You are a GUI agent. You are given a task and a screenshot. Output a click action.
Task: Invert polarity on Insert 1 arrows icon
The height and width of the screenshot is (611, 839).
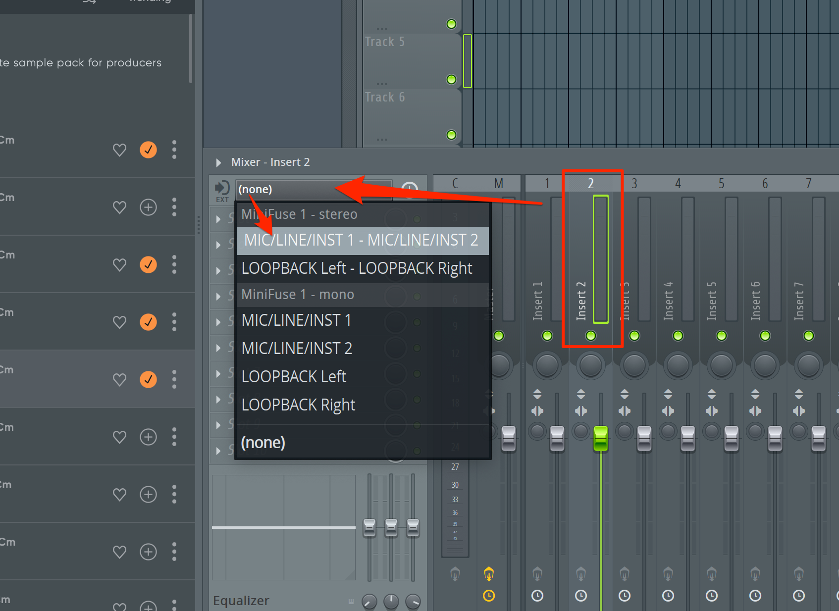537,394
